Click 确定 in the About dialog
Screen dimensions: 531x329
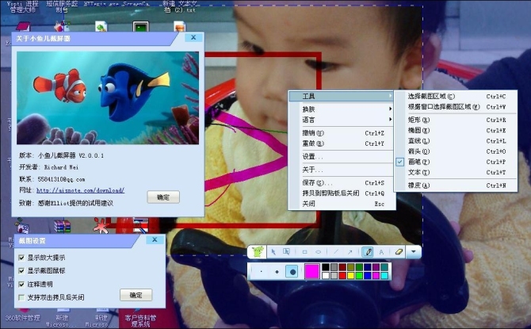point(163,197)
